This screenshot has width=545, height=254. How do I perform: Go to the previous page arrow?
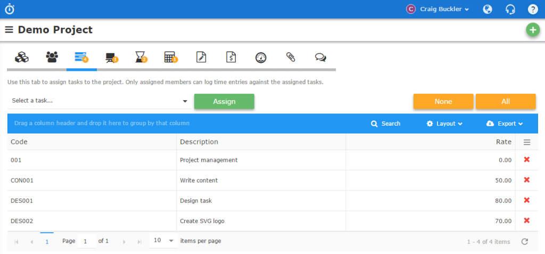point(31,242)
